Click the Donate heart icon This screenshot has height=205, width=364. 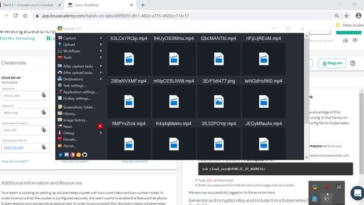[60, 139]
